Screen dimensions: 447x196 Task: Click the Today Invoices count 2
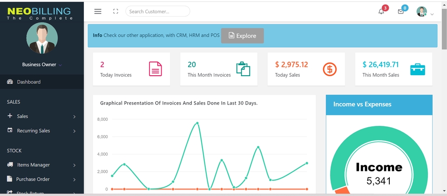point(102,65)
